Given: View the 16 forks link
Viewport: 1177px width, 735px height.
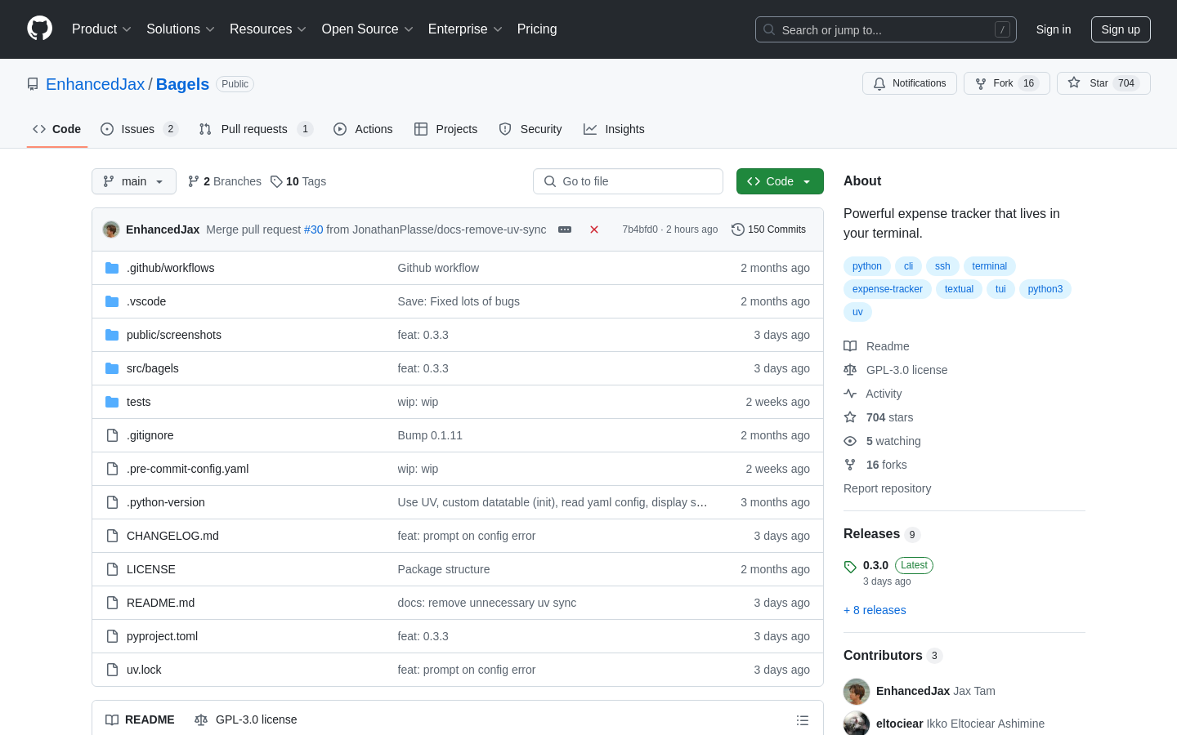Looking at the screenshot, I should point(875,465).
